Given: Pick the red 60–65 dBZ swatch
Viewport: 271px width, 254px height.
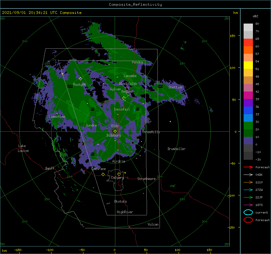Looking at the screenshot, I should point(248,43).
